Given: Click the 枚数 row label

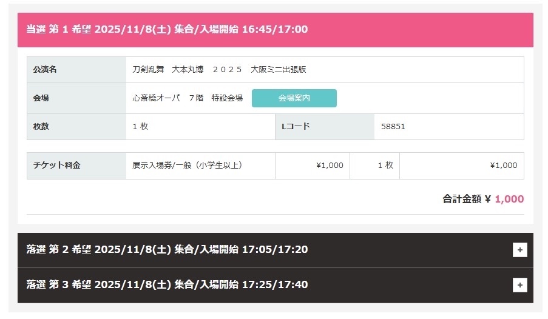Looking at the screenshot, I should pos(41,127).
